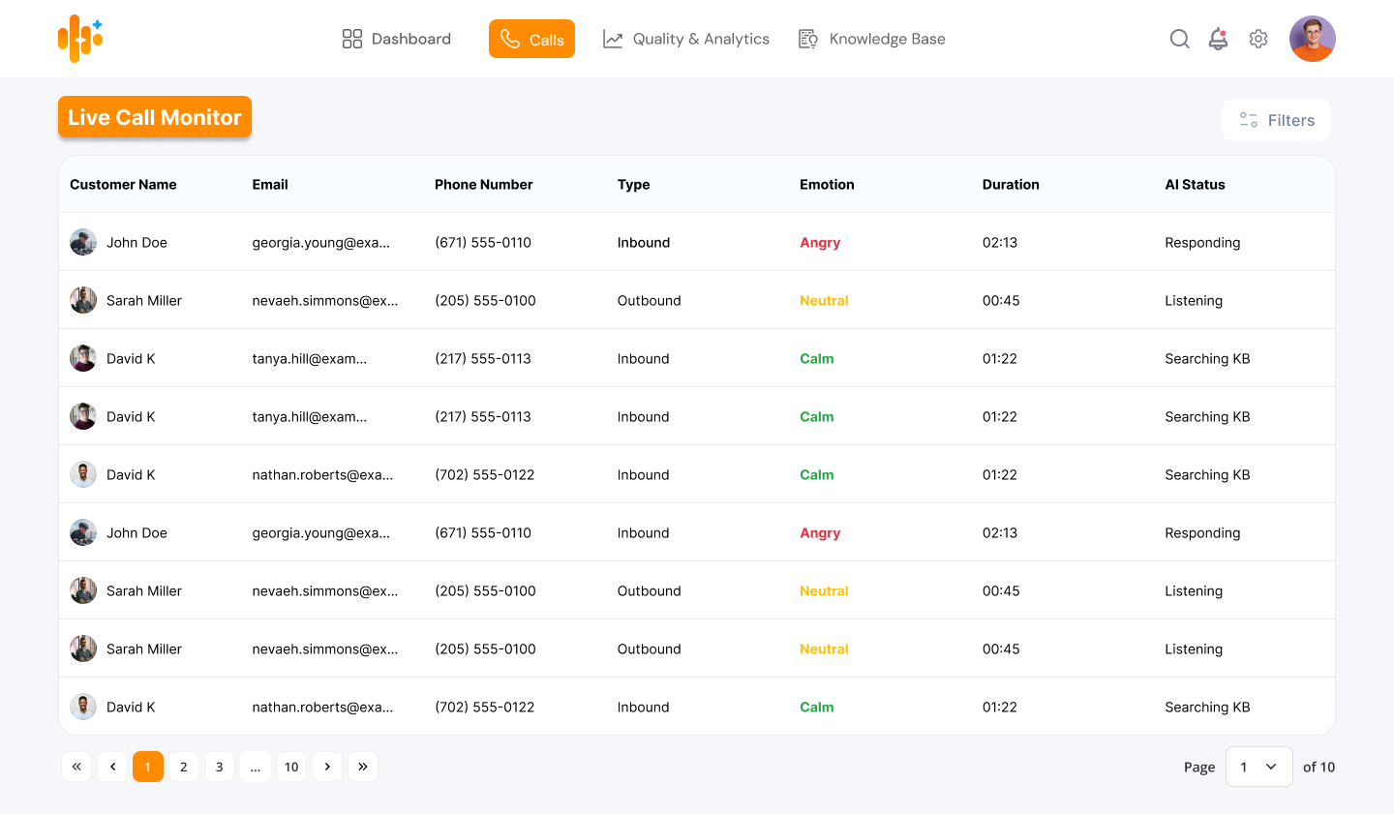Open the Quality & Analytics tab
The image size is (1394, 814).
[x=686, y=39]
